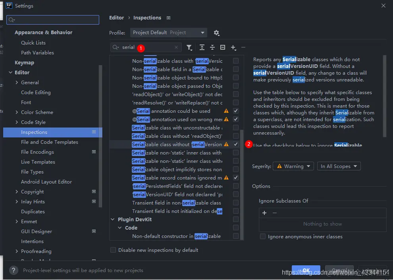Click the search magnifier history icon in inspections filter
The height and width of the screenshot is (280, 393).
(x=116, y=47)
